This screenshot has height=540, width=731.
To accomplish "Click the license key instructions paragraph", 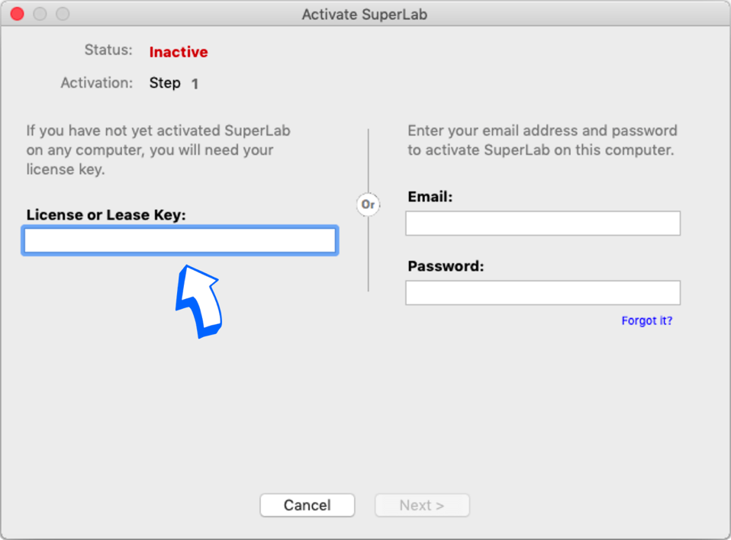I will pyautogui.click(x=158, y=150).
